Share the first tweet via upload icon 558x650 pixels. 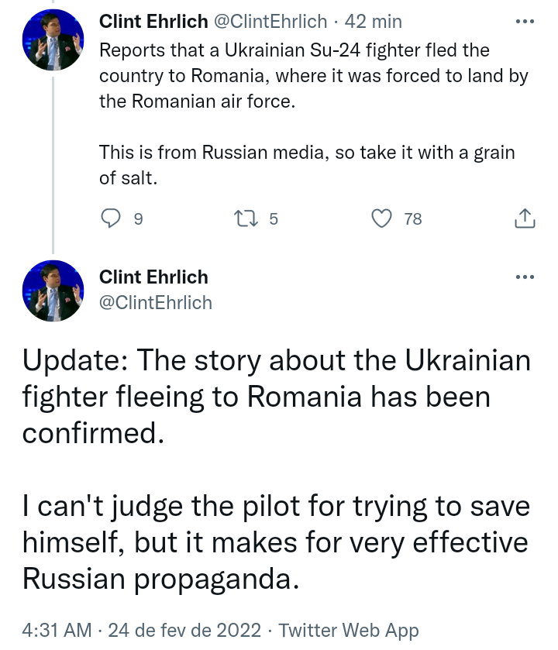[525, 219]
